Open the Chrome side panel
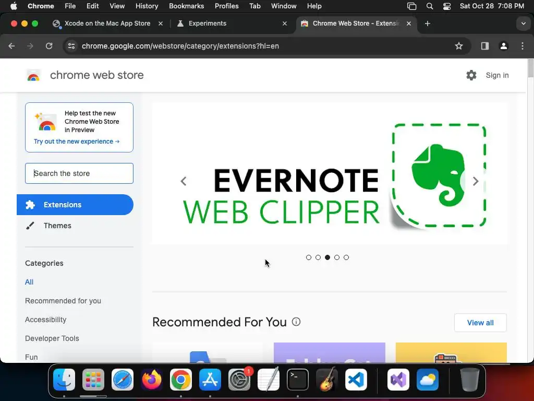534x401 pixels. 484,46
